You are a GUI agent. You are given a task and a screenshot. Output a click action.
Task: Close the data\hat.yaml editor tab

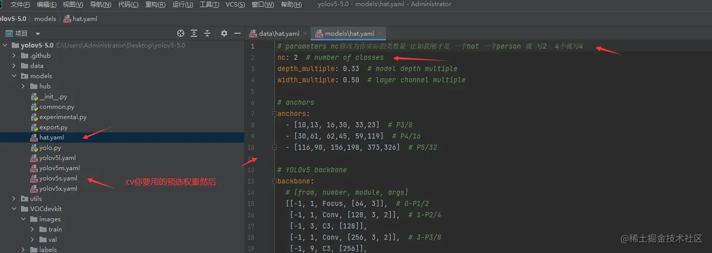(x=305, y=34)
